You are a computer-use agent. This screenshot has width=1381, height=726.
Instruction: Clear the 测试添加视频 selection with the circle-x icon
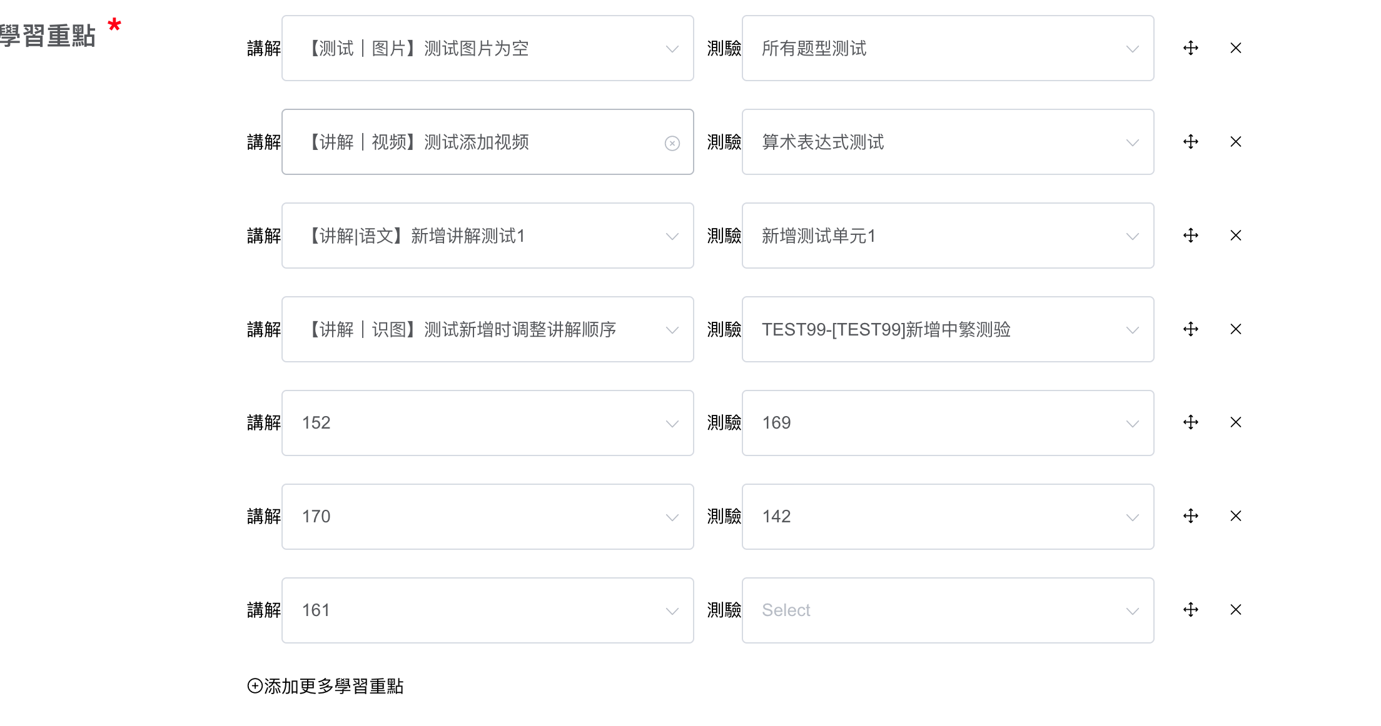click(672, 144)
